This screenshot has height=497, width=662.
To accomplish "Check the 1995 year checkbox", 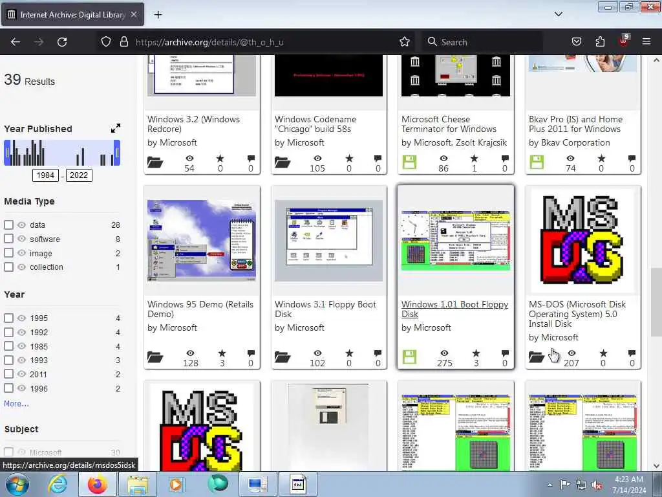I will 8,318.
